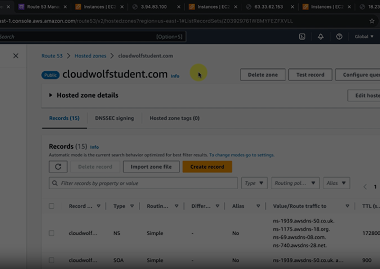Open the notifications bell icon
The width and height of the screenshot is (380, 269).
coord(320,37)
